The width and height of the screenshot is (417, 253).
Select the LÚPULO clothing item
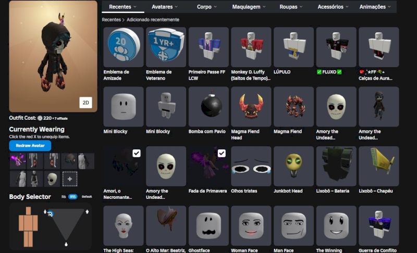(x=293, y=47)
